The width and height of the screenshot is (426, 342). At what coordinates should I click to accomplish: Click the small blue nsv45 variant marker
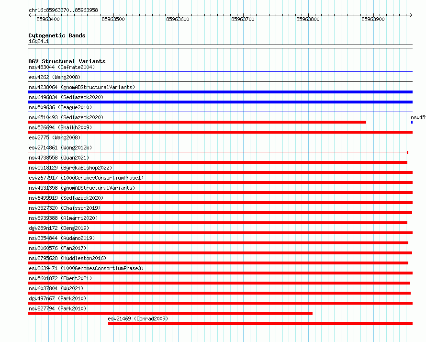(x=412, y=122)
